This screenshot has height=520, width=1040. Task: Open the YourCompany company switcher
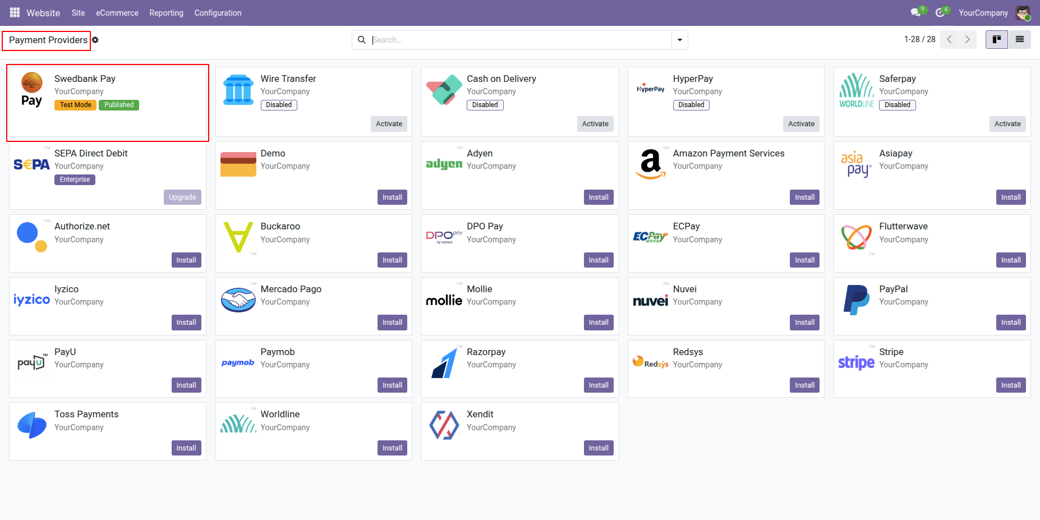(983, 13)
